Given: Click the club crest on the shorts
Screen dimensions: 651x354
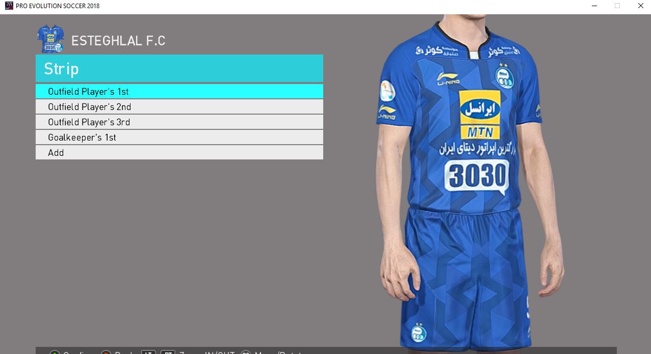Looking at the screenshot, I should pyautogui.click(x=419, y=333).
